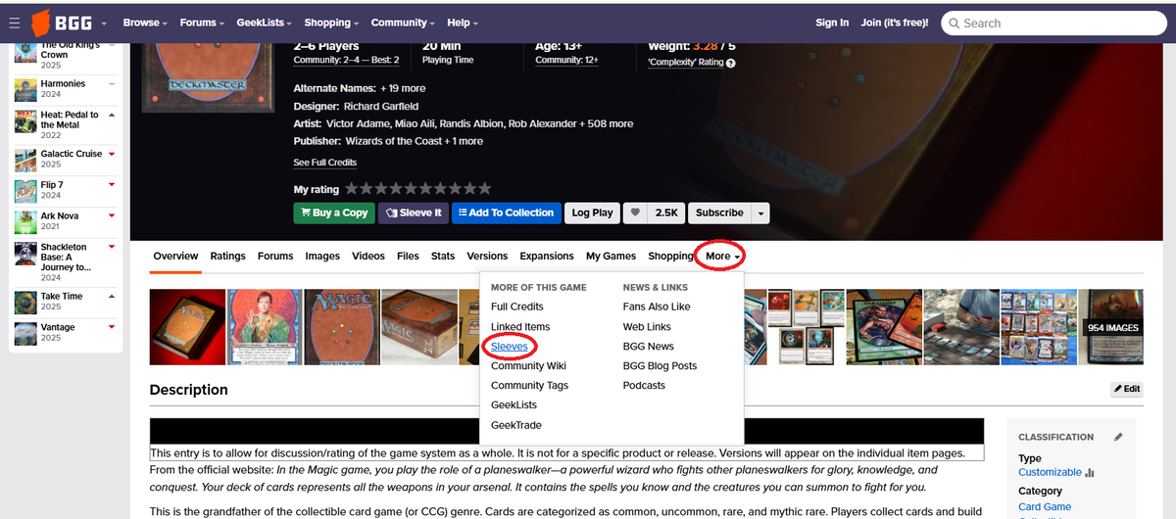1176x519 pixels.
Task: Click the Sign In link
Action: pyautogui.click(x=832, y=23)
